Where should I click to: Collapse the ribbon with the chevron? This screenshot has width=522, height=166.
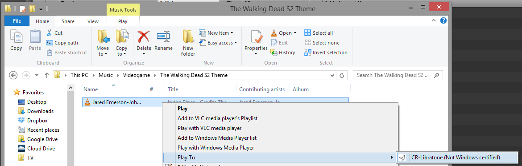point(434,20)
